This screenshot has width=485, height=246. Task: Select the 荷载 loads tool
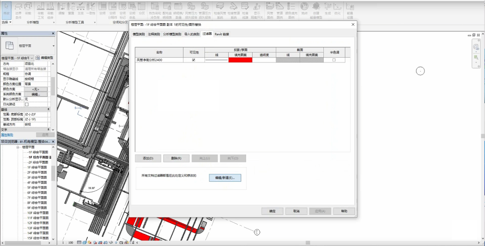(x=28, y=9)
